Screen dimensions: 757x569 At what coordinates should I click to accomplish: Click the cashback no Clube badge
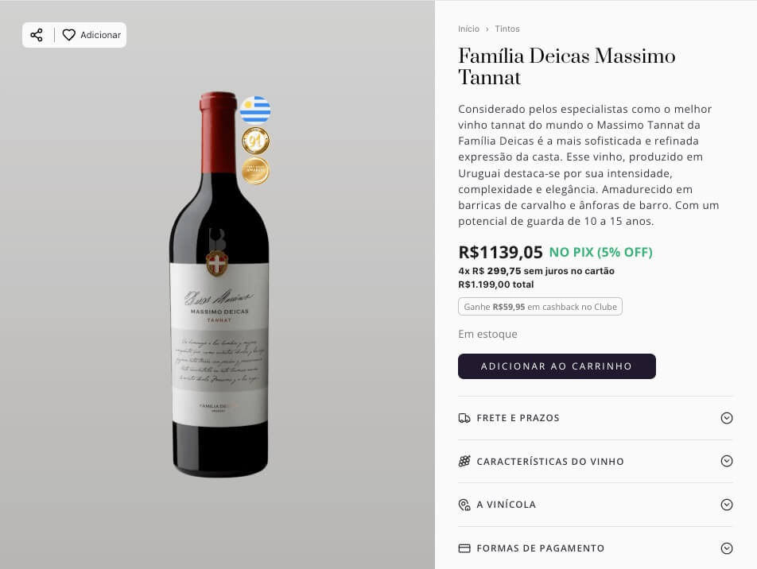(540, 307)
